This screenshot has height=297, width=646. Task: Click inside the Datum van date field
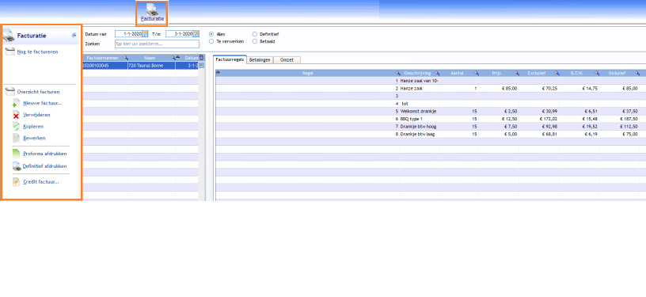(x=128, y=34)
